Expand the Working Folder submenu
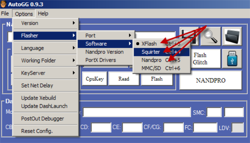The image size is (250, 143). click(45, 60)
